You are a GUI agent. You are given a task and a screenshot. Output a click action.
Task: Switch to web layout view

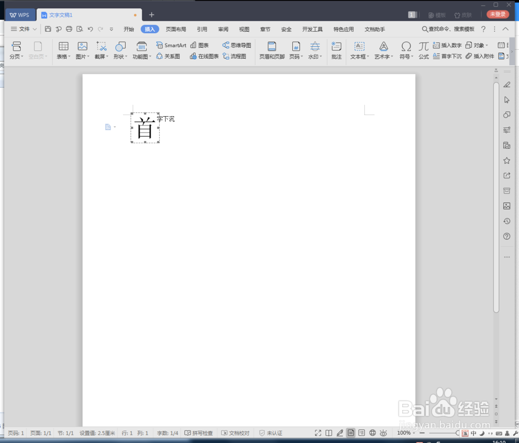coord(372,433)
